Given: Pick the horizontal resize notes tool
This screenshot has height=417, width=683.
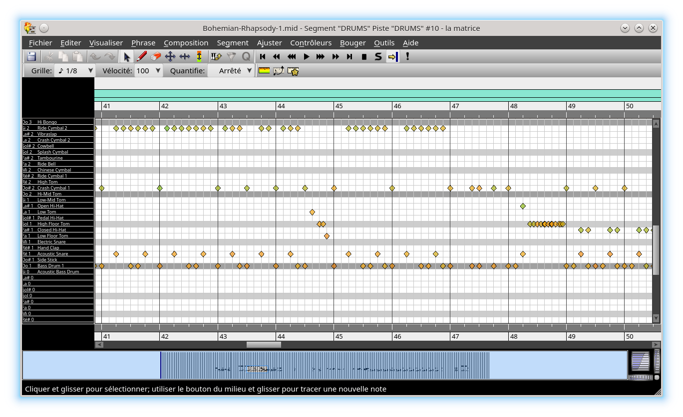Looking at the screenshot, I should click(x=185, y=56).
